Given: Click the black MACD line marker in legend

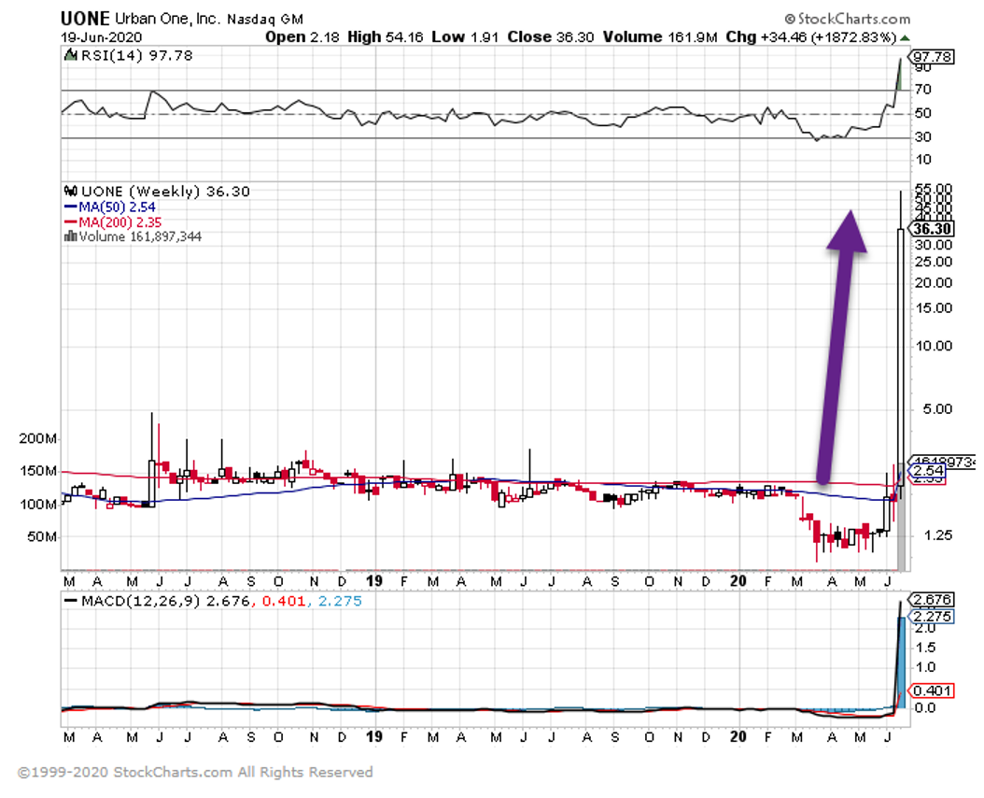Looking at the screenshot, I should pos(70,602).
